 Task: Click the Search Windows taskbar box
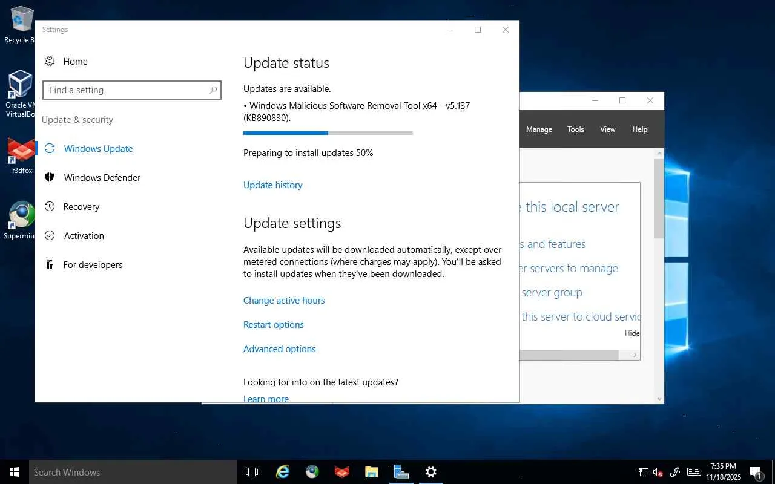(133, 472)
